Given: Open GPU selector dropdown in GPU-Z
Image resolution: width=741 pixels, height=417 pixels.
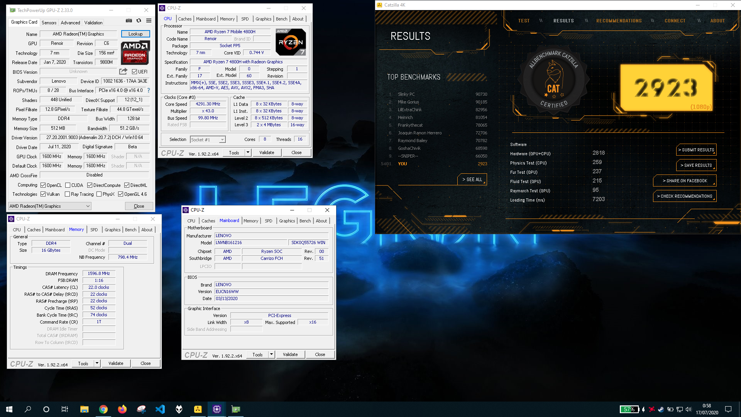Looking at the screenshot, I should coord(50,206).
